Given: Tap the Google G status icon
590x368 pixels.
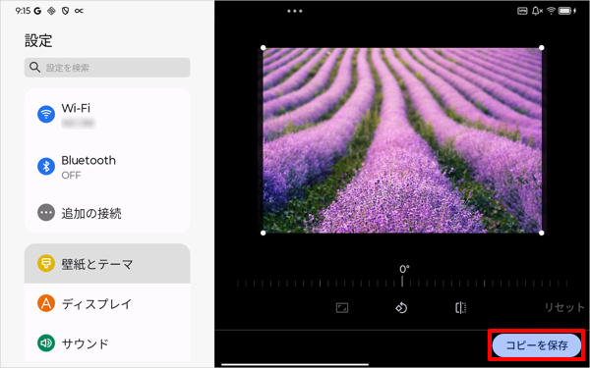Looking at the screenshot, I should 37,11.
